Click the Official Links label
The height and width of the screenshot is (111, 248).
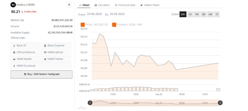[18, 38]
